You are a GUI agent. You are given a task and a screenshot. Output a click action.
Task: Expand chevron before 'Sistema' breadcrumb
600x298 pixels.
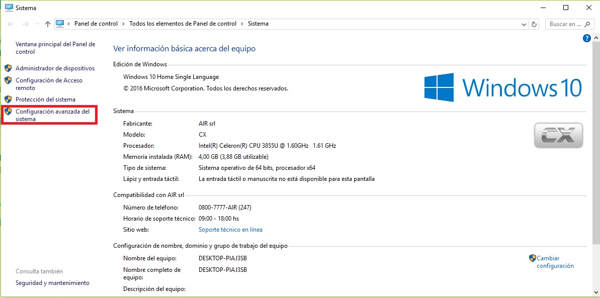pyautogui.click(x=242, y=24)
